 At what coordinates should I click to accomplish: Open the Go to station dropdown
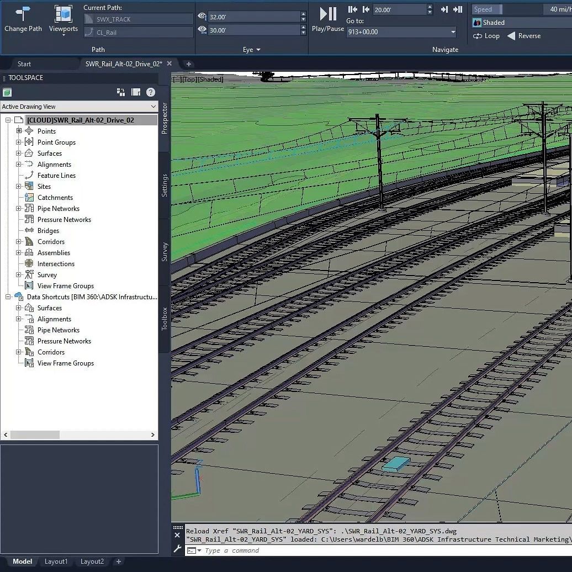453,32
